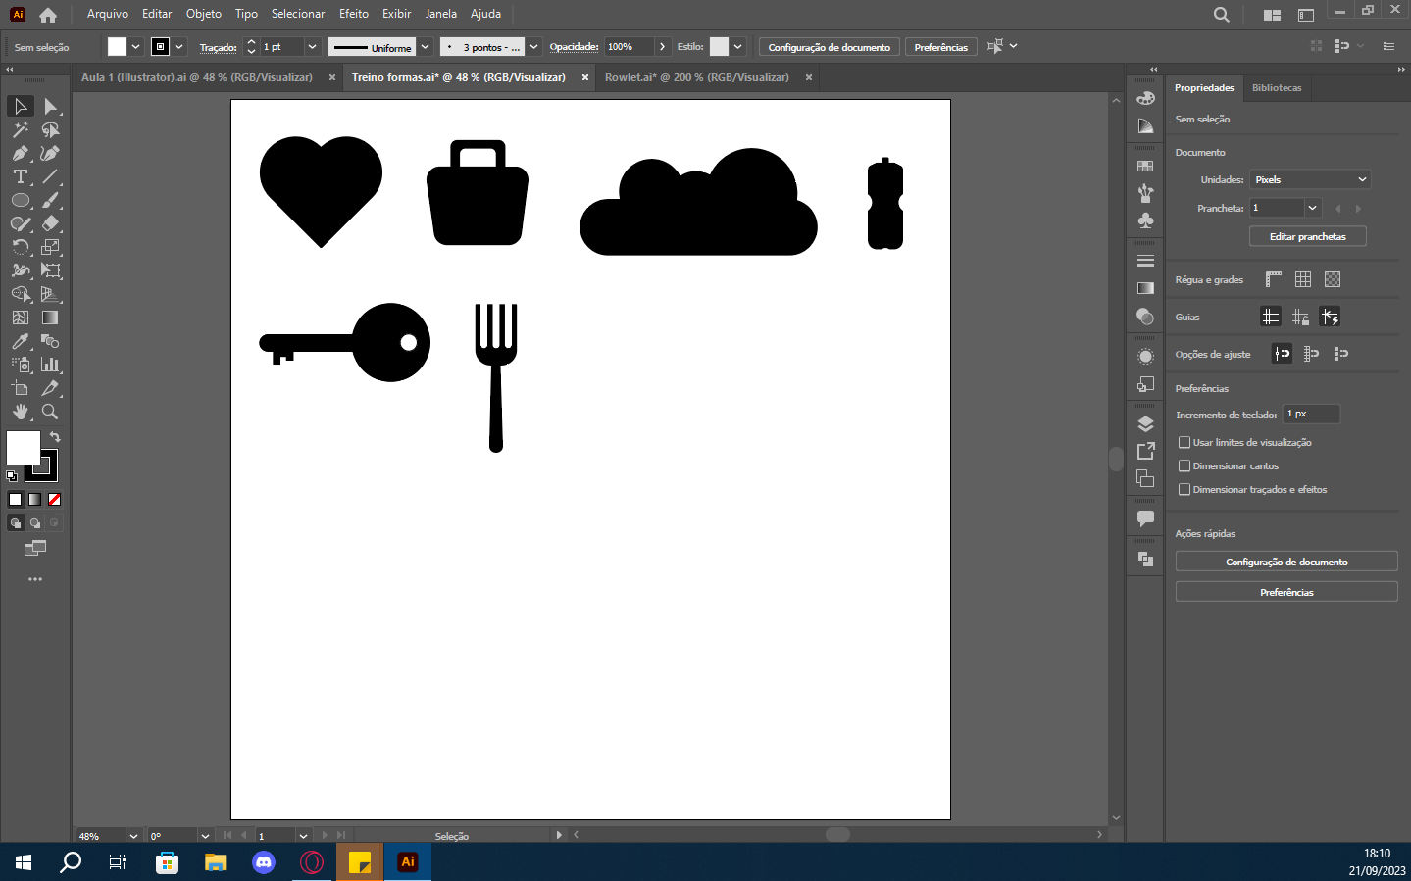Click Preferências under Ações rápidas

pyautogui.click(x=1286, y=592)
